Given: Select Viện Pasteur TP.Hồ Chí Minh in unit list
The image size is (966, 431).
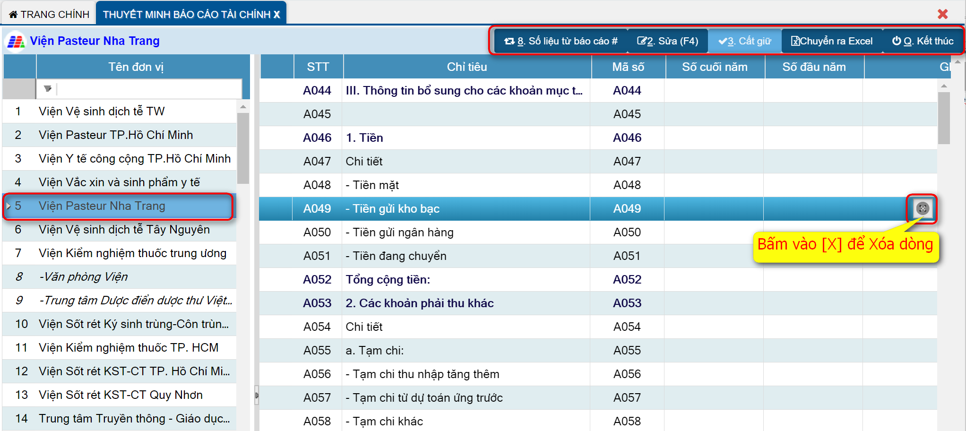Looking at the screenshot, I should (x=116, y=135).
